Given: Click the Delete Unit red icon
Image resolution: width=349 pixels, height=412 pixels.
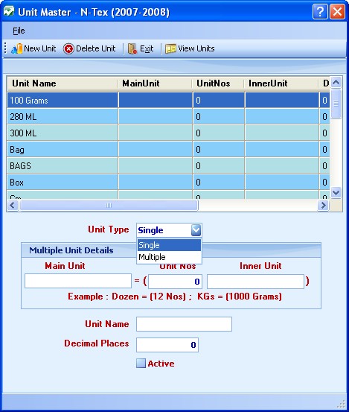Looking at the screenshot, I should [68, 48].
